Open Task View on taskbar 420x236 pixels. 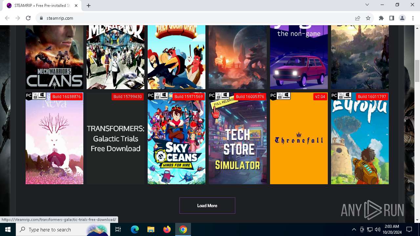(x=118, y=229)
